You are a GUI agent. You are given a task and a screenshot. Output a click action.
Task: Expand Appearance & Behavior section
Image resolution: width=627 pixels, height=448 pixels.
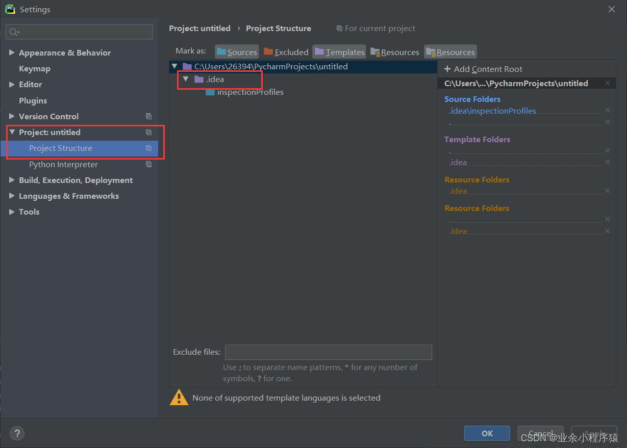pyautogui.click(x=12, y=52)
